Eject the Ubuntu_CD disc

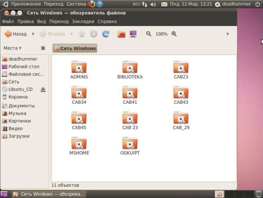43,89
